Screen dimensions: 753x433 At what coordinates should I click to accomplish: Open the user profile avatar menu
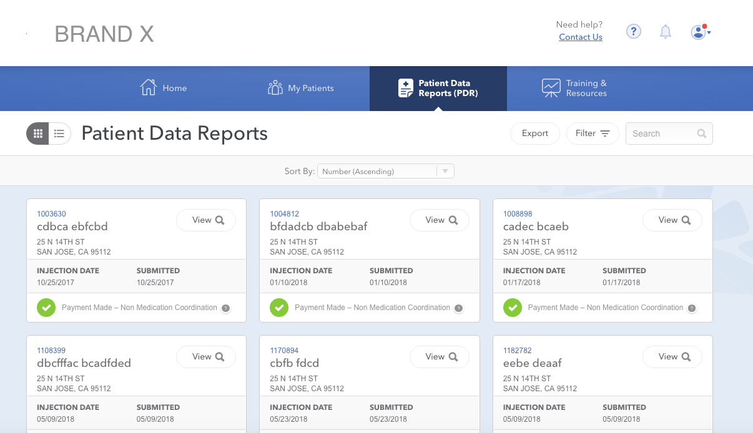[x=701, y=32]
